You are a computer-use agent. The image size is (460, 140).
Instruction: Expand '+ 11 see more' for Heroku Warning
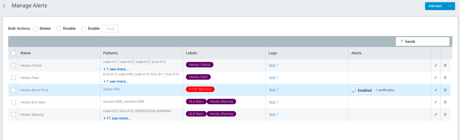tap(117, 118)
